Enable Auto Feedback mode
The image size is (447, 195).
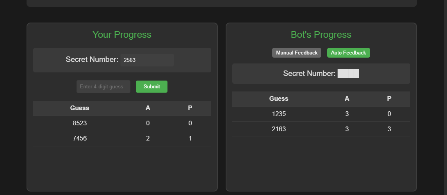coord(348,53)
